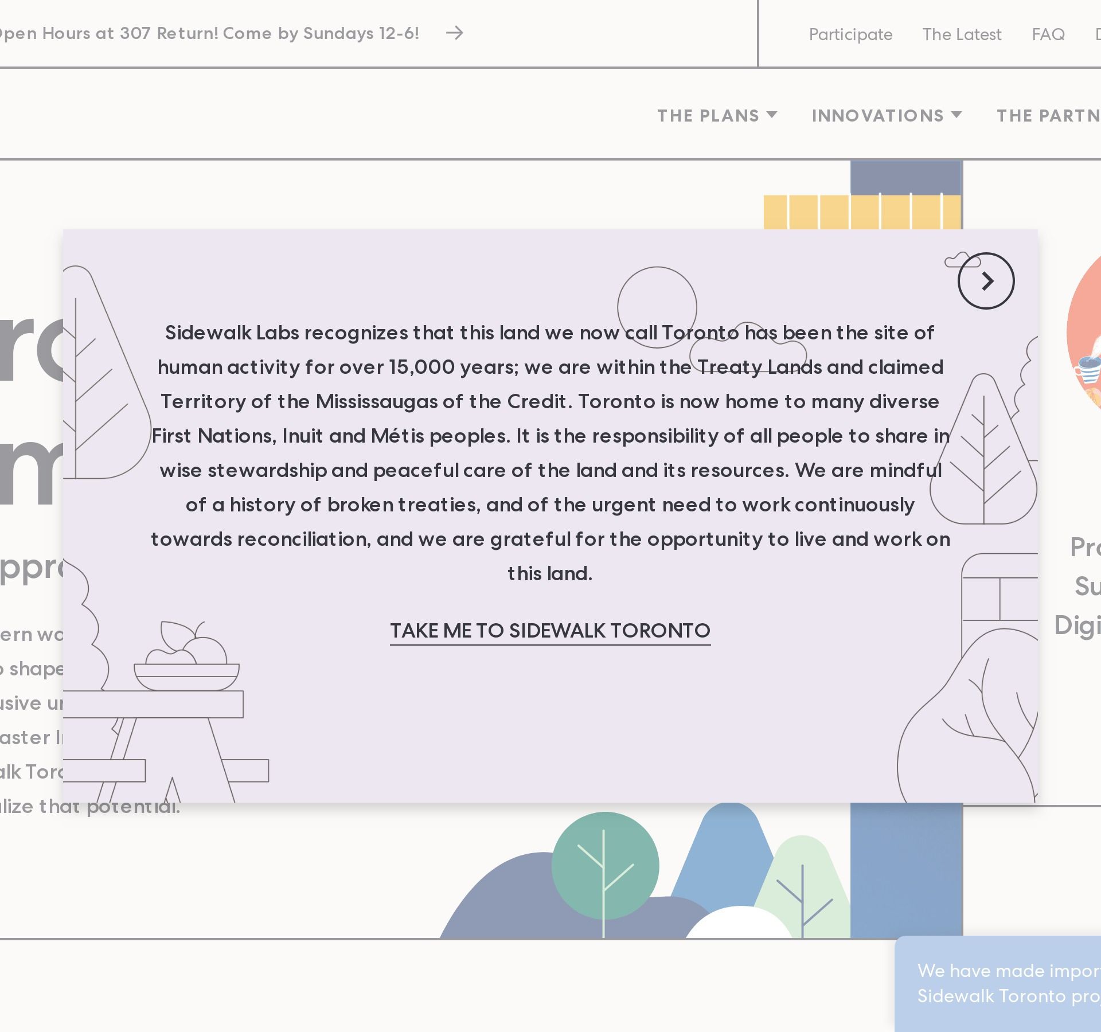Click the circular chevron arrow in modal
The width and height of the screenshot is (1101, 1032).
pyautogui.click(x=986, y=281)
